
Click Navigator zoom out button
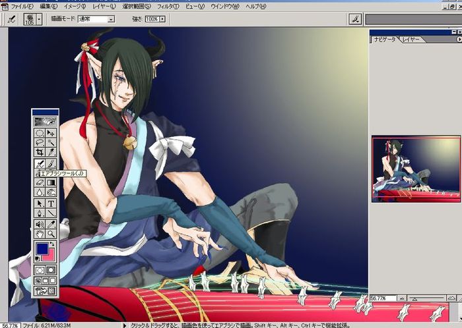click(x=401, y=298)
